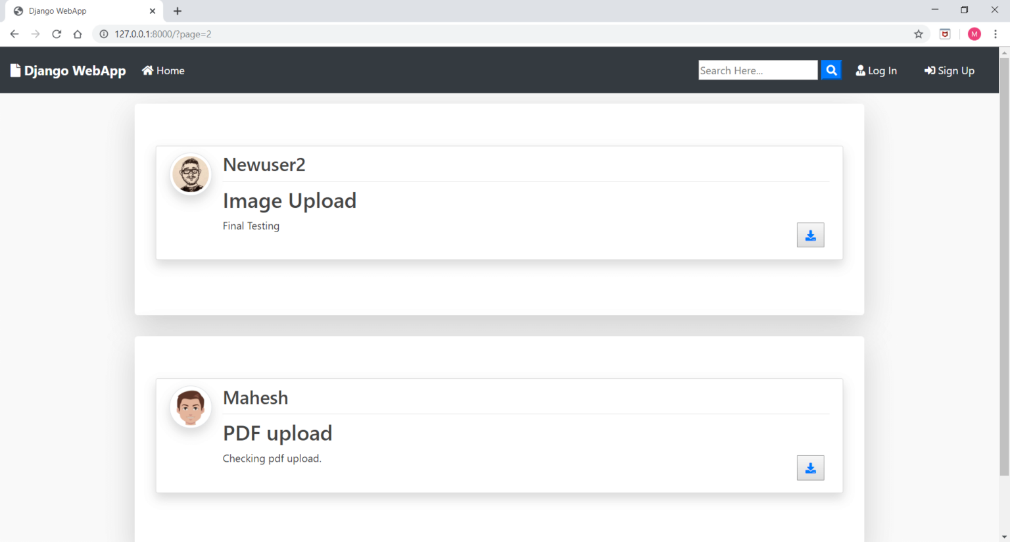Click the Search Here input field

coord(757,70)
